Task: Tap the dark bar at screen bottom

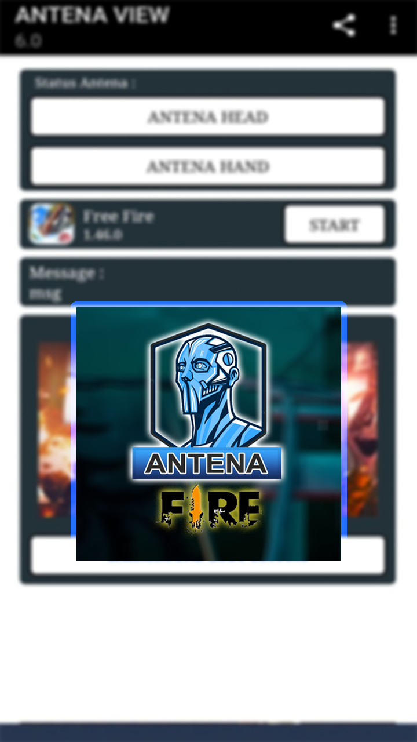Action: (x=209, y=732)
